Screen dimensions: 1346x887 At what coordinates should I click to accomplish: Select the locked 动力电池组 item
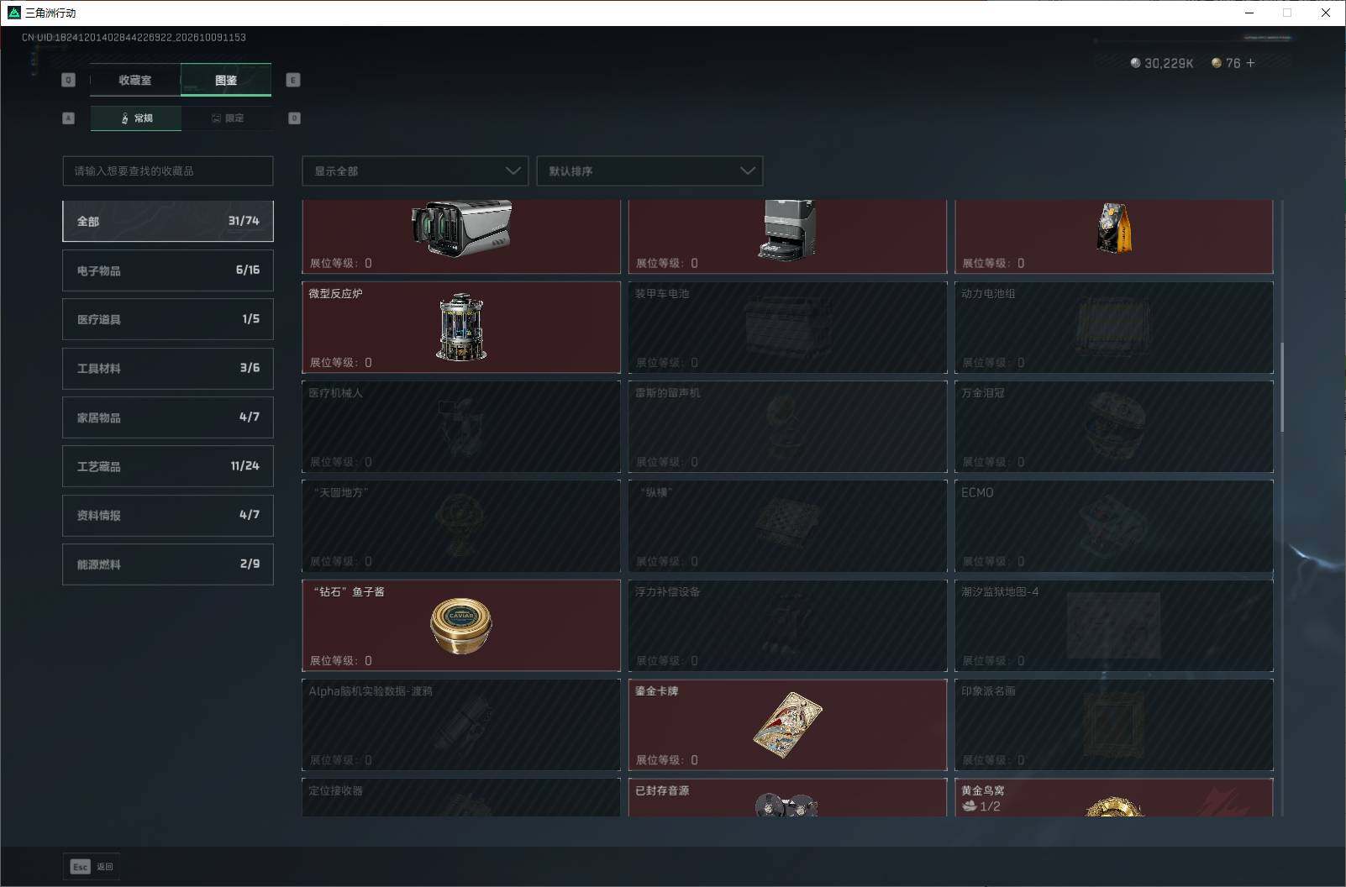pyautogui.click(x=1114, y=328)
